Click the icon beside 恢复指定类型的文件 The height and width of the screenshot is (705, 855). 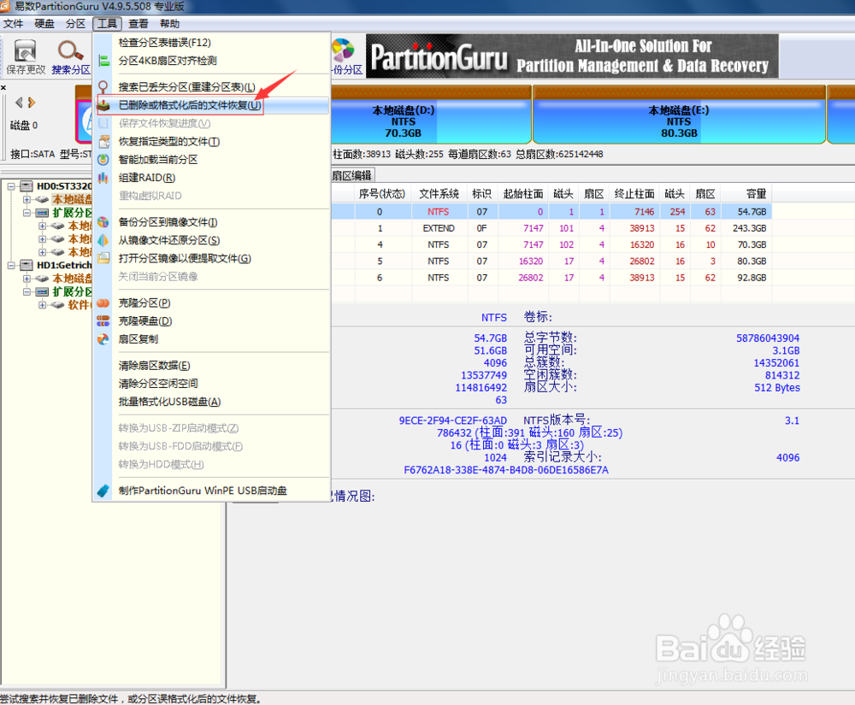[103, 142]
